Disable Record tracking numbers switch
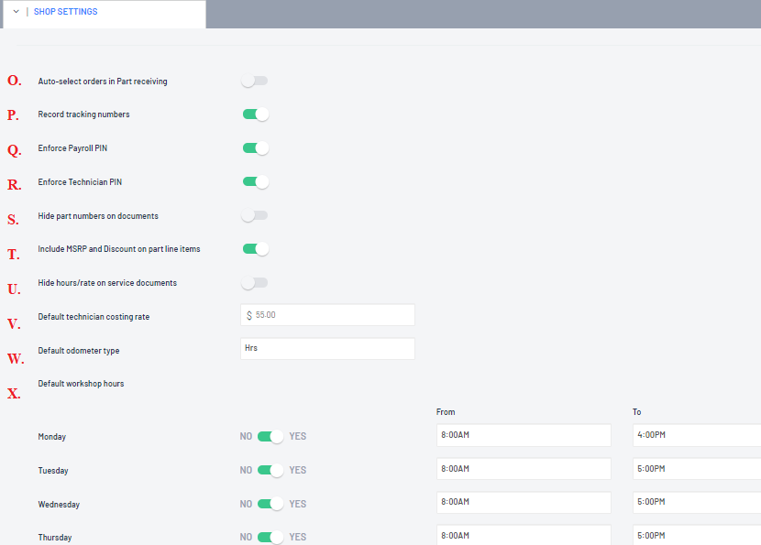 pos(255,114)
